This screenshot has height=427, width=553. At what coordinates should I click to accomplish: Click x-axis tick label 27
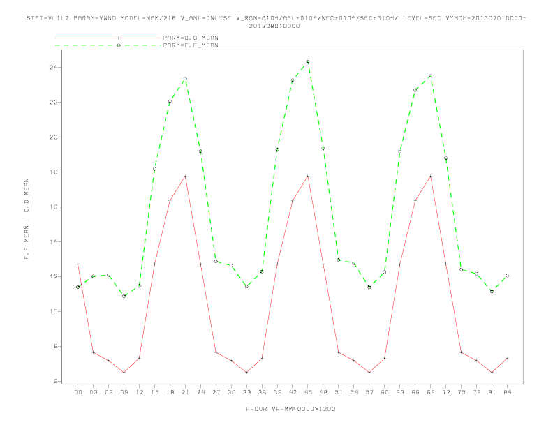[x=216, y=392]
